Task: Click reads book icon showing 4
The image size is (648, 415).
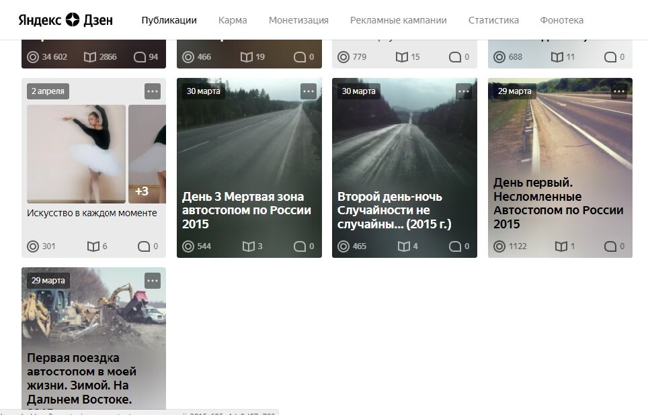Action: [404, 246]
